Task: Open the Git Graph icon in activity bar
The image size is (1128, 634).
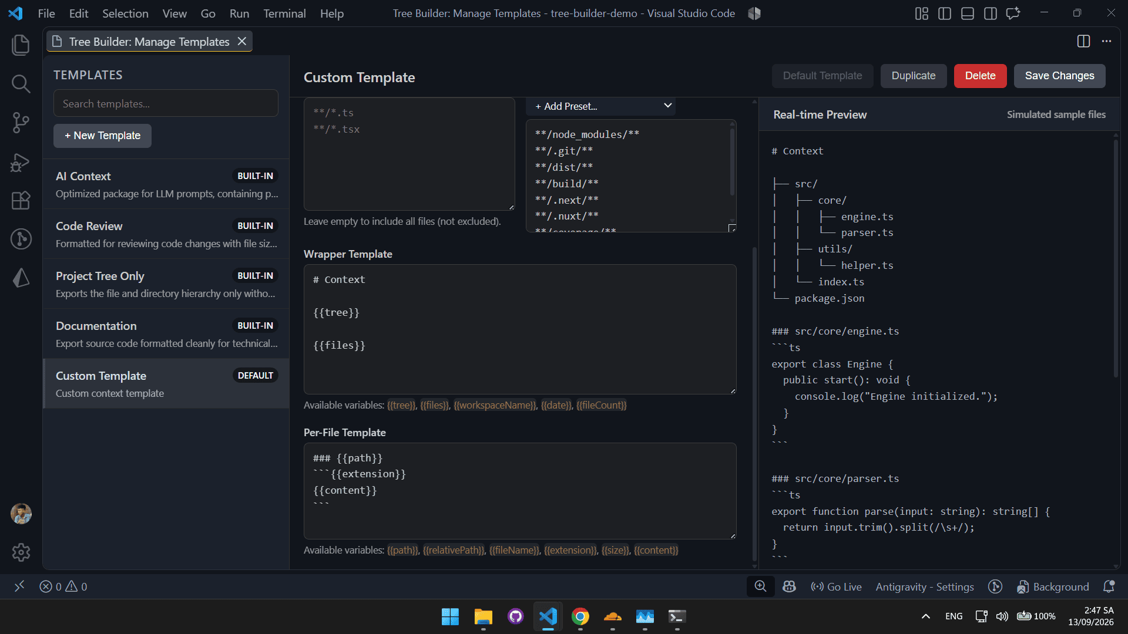Action: coord(21,239)
